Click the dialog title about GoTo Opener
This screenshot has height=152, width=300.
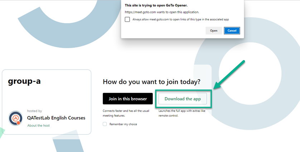click(x=156, y=5)
